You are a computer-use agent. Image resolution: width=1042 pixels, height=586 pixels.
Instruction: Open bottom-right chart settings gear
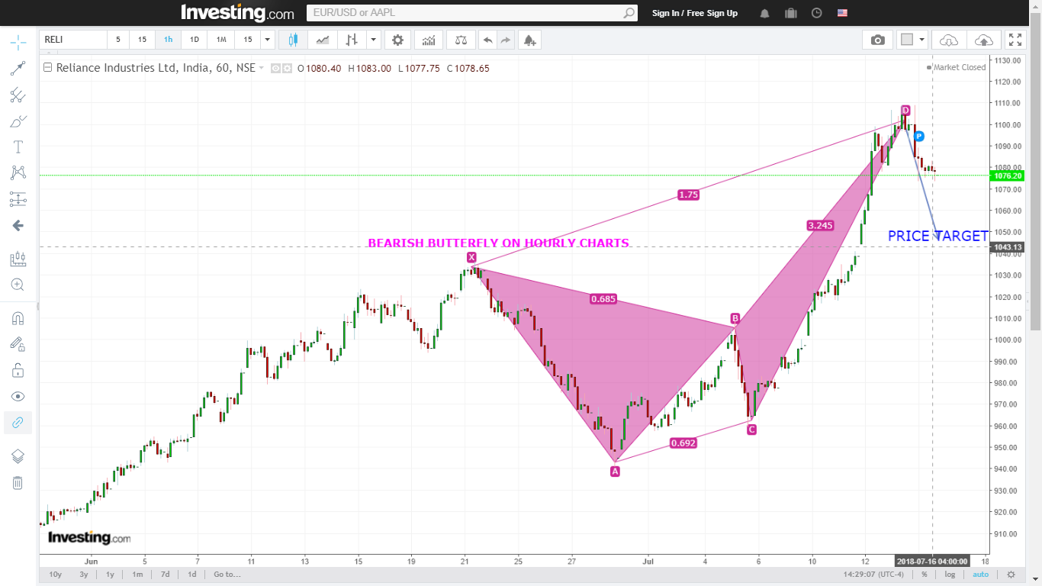click(x=1011, y=575)
